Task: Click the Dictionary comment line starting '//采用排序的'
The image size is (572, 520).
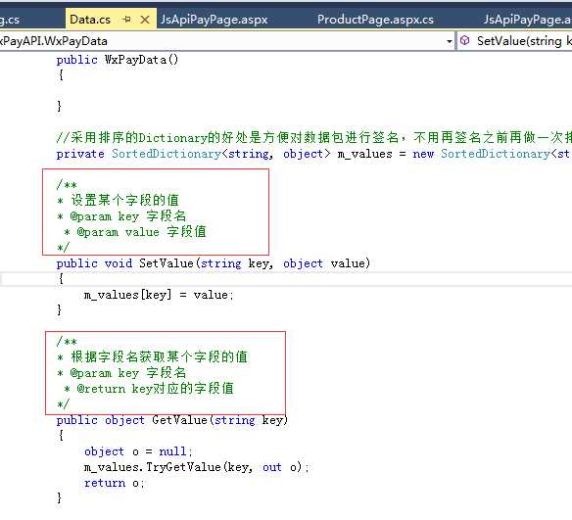Action: point(313,138)
